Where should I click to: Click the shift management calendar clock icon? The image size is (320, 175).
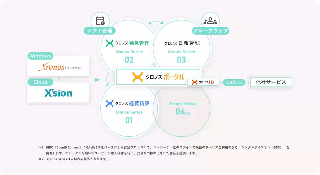[100, 21]
